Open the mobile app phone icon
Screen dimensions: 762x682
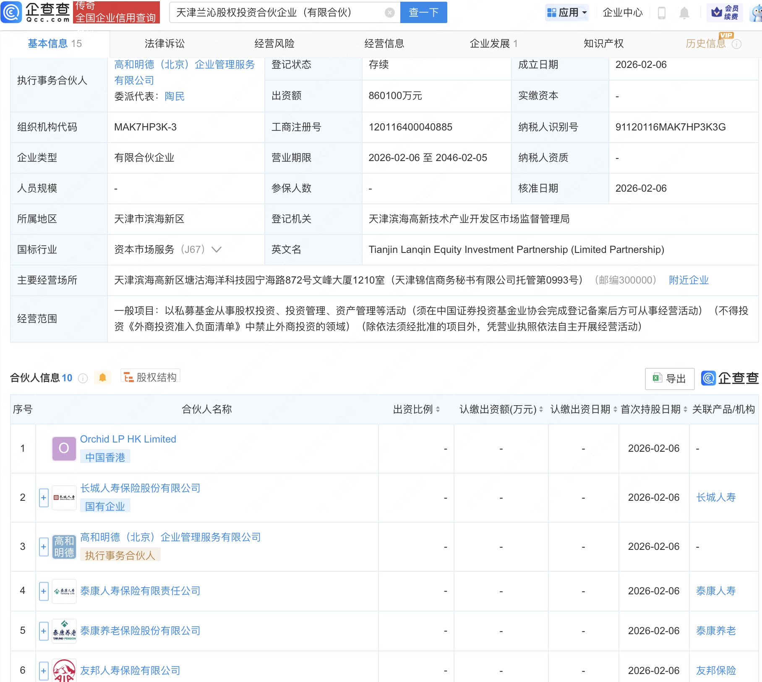pos(661,13)
